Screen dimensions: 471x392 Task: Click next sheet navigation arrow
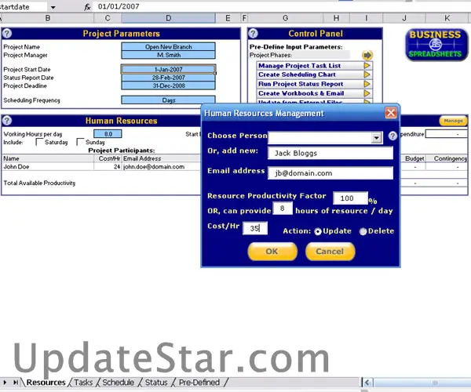point(5,383)
